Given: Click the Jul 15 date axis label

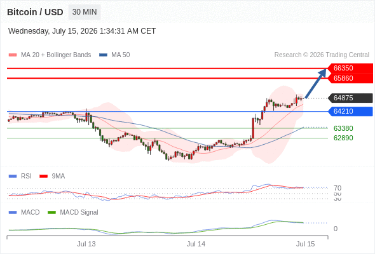Looking at the screenshot, I should pos(306,244).
